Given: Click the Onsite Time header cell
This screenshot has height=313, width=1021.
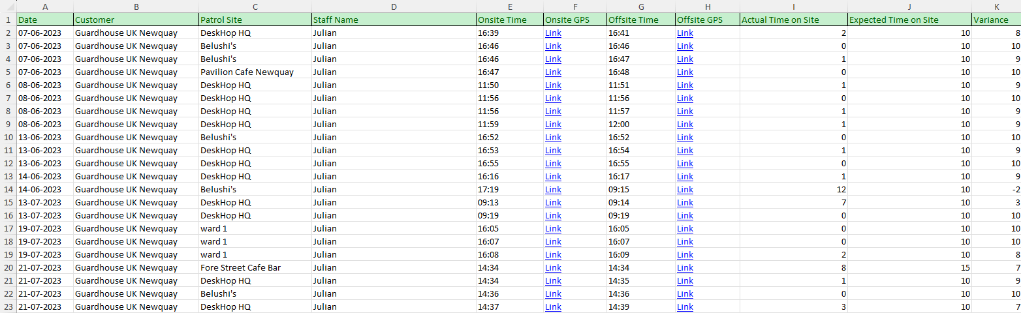Looking at the screenshot, I should (x=510, y=20).
